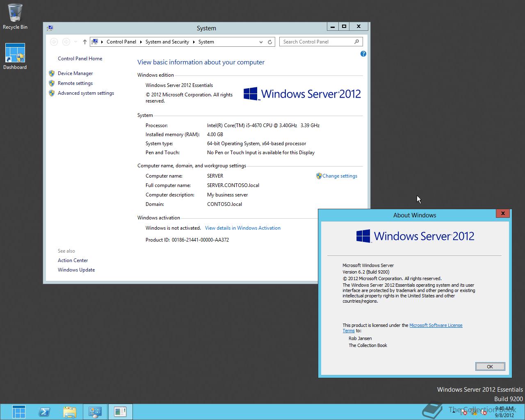This screenshot has width=525, height=420.
Task: Open the Dashboard desktop shortcut
Action: [x=15, y=57]
